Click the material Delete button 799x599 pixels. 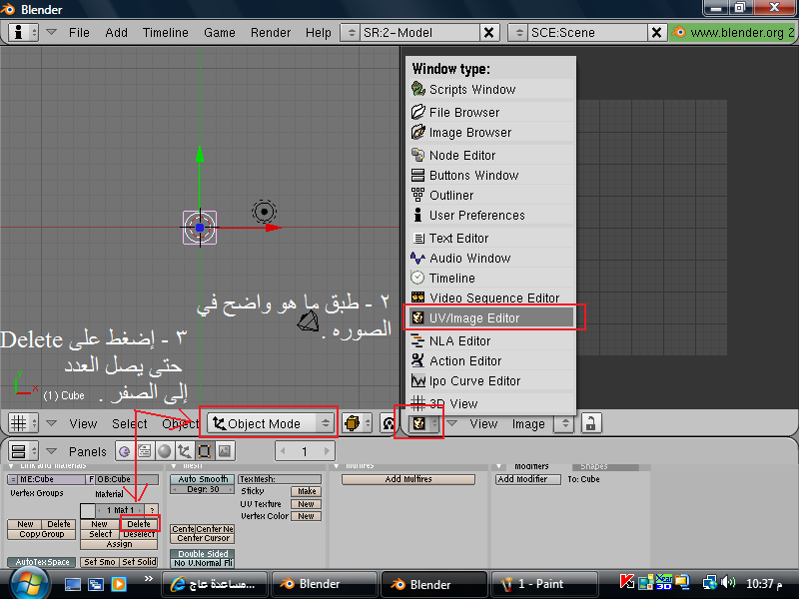[x=139, y=524]
